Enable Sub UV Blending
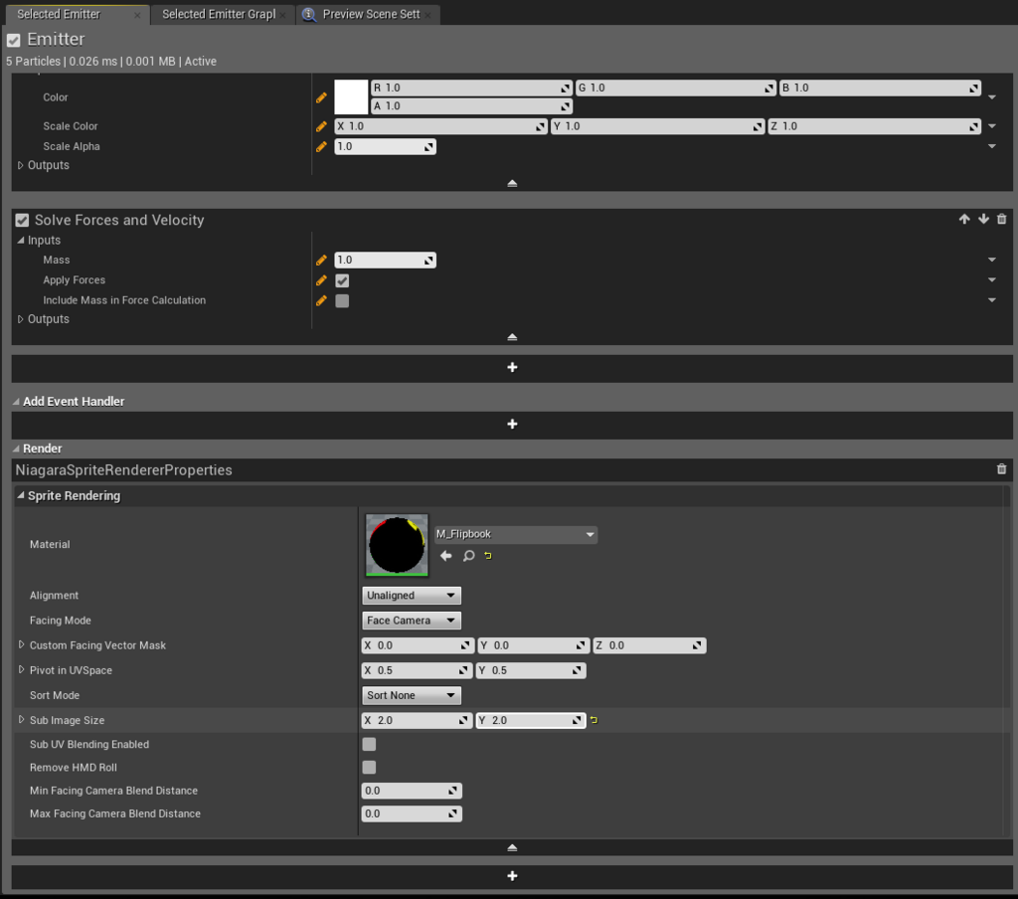The height and width of the screenshot is (899, 1018). tap(369, 745)
